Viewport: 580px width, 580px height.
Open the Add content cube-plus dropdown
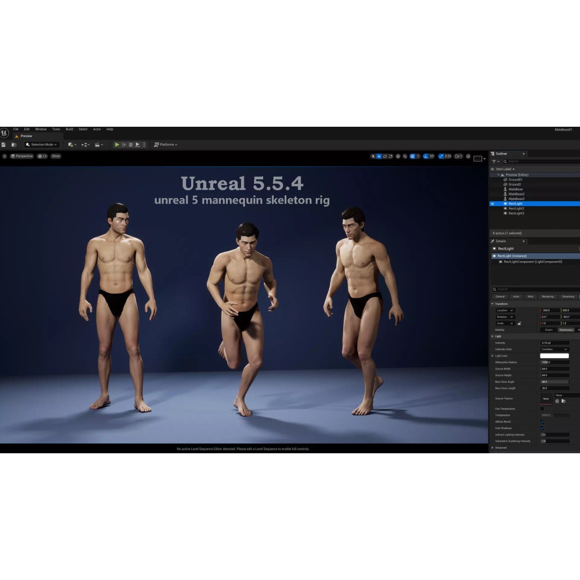(x=72, y=144)
